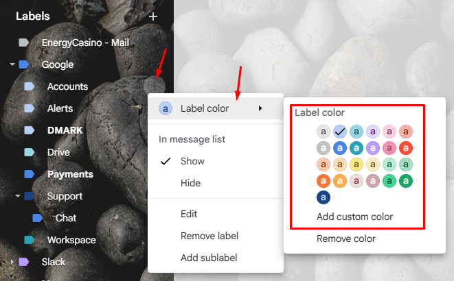
Task: Pick the light pink swatch in first row
Action: pyautogui.click(x=389, y=132)
